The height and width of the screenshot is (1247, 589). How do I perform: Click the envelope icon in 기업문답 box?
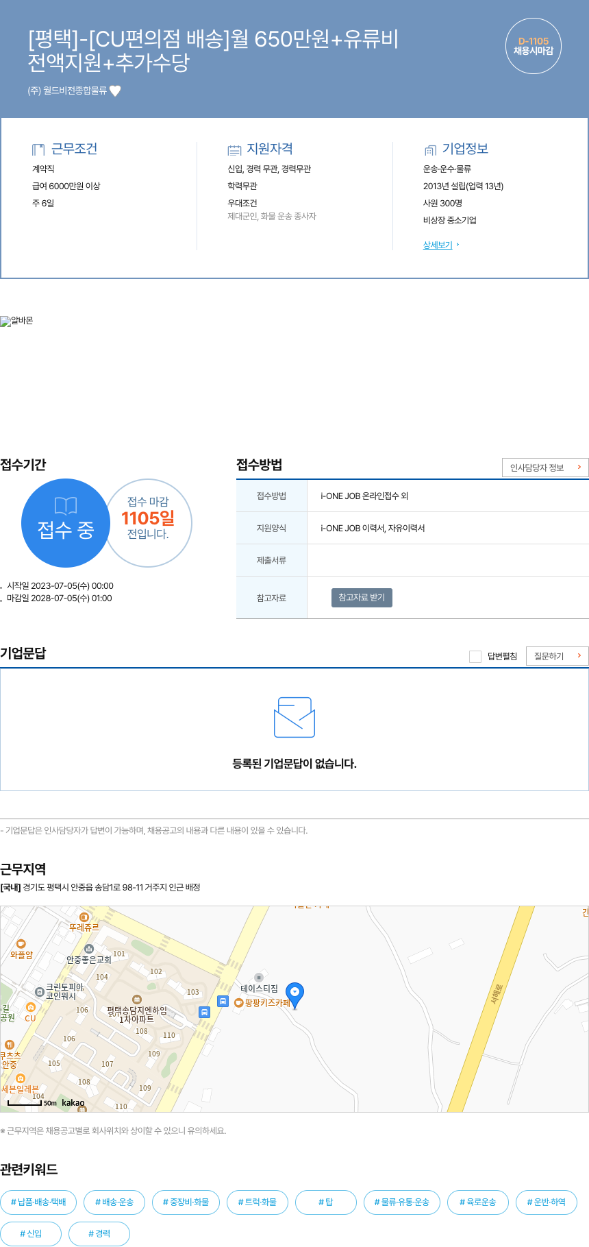[294, 718]
